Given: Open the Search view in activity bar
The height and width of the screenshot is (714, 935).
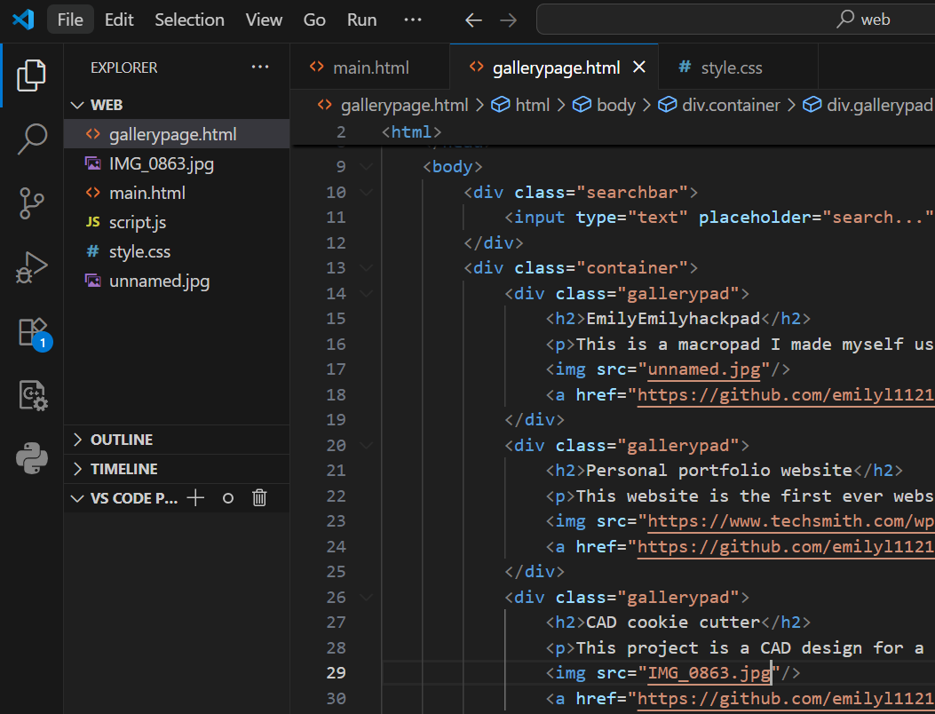Looking at the screenshot, I should [x=32, y=139].
